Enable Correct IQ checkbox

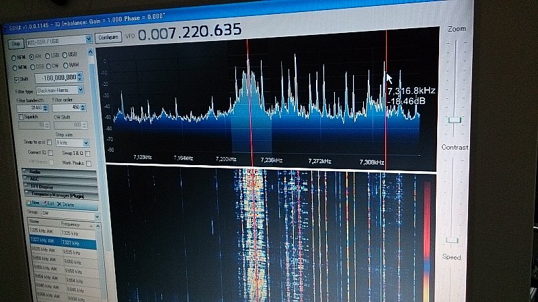click(50, 152)
